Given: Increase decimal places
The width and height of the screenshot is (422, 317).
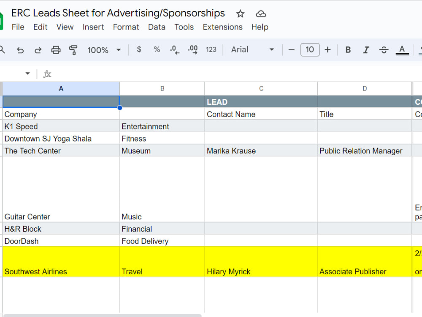Looking at the screenshot, I should 193,50.
